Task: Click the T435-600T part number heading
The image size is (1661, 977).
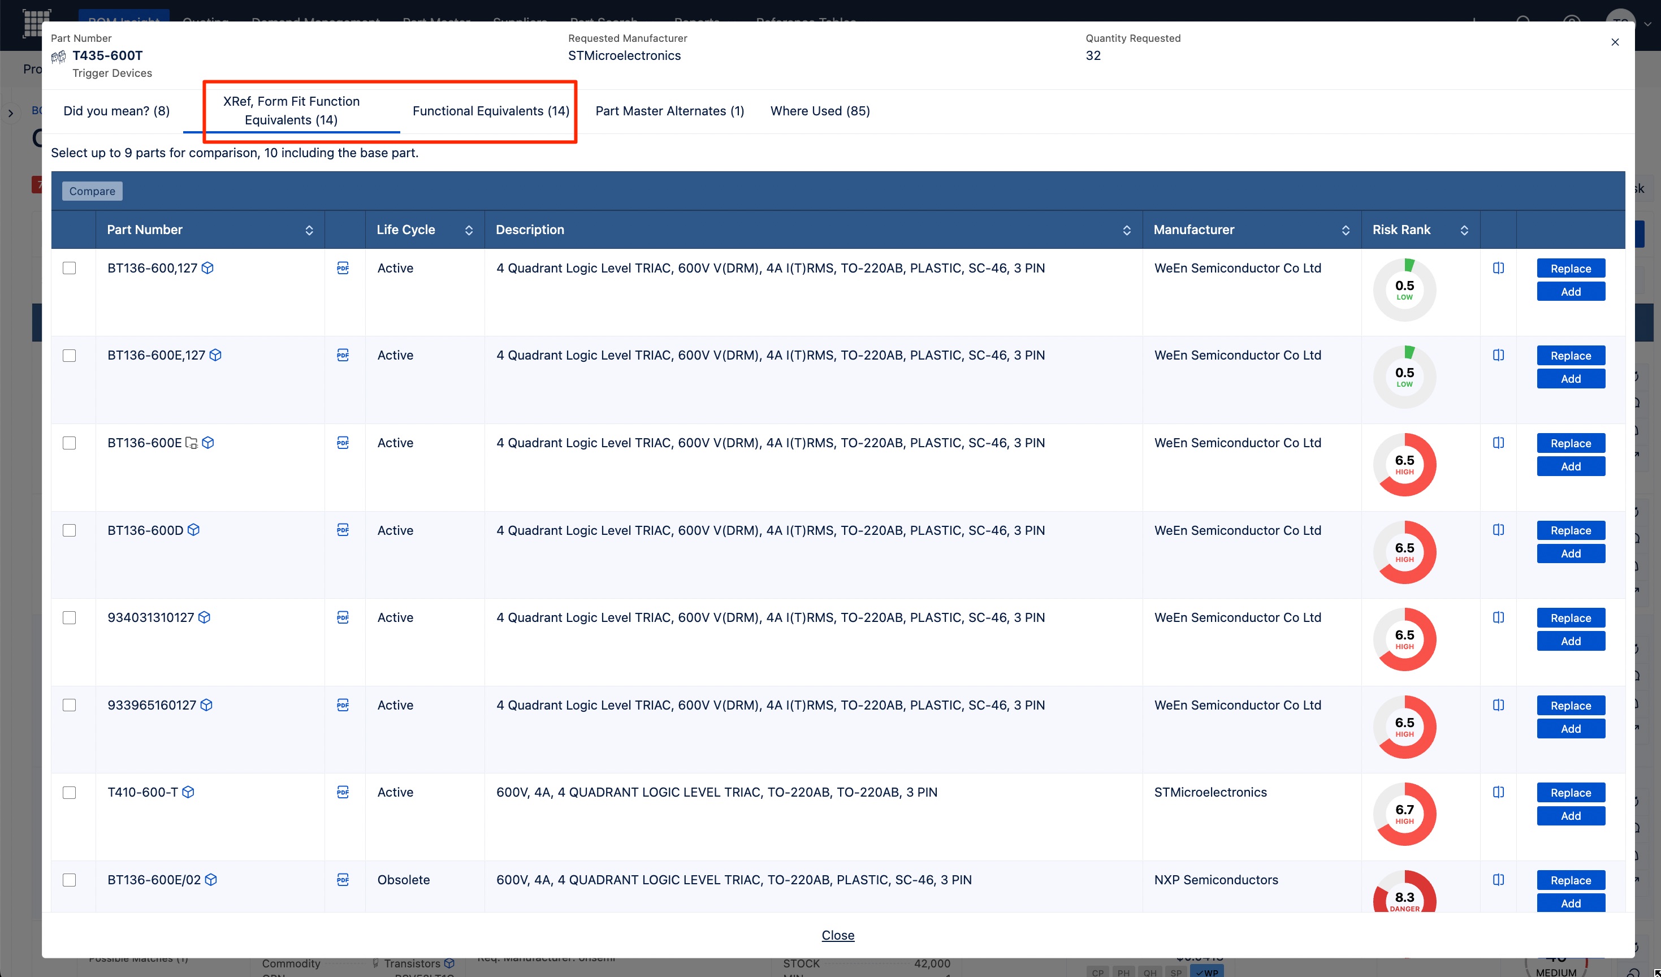Action: coord(107,55)
